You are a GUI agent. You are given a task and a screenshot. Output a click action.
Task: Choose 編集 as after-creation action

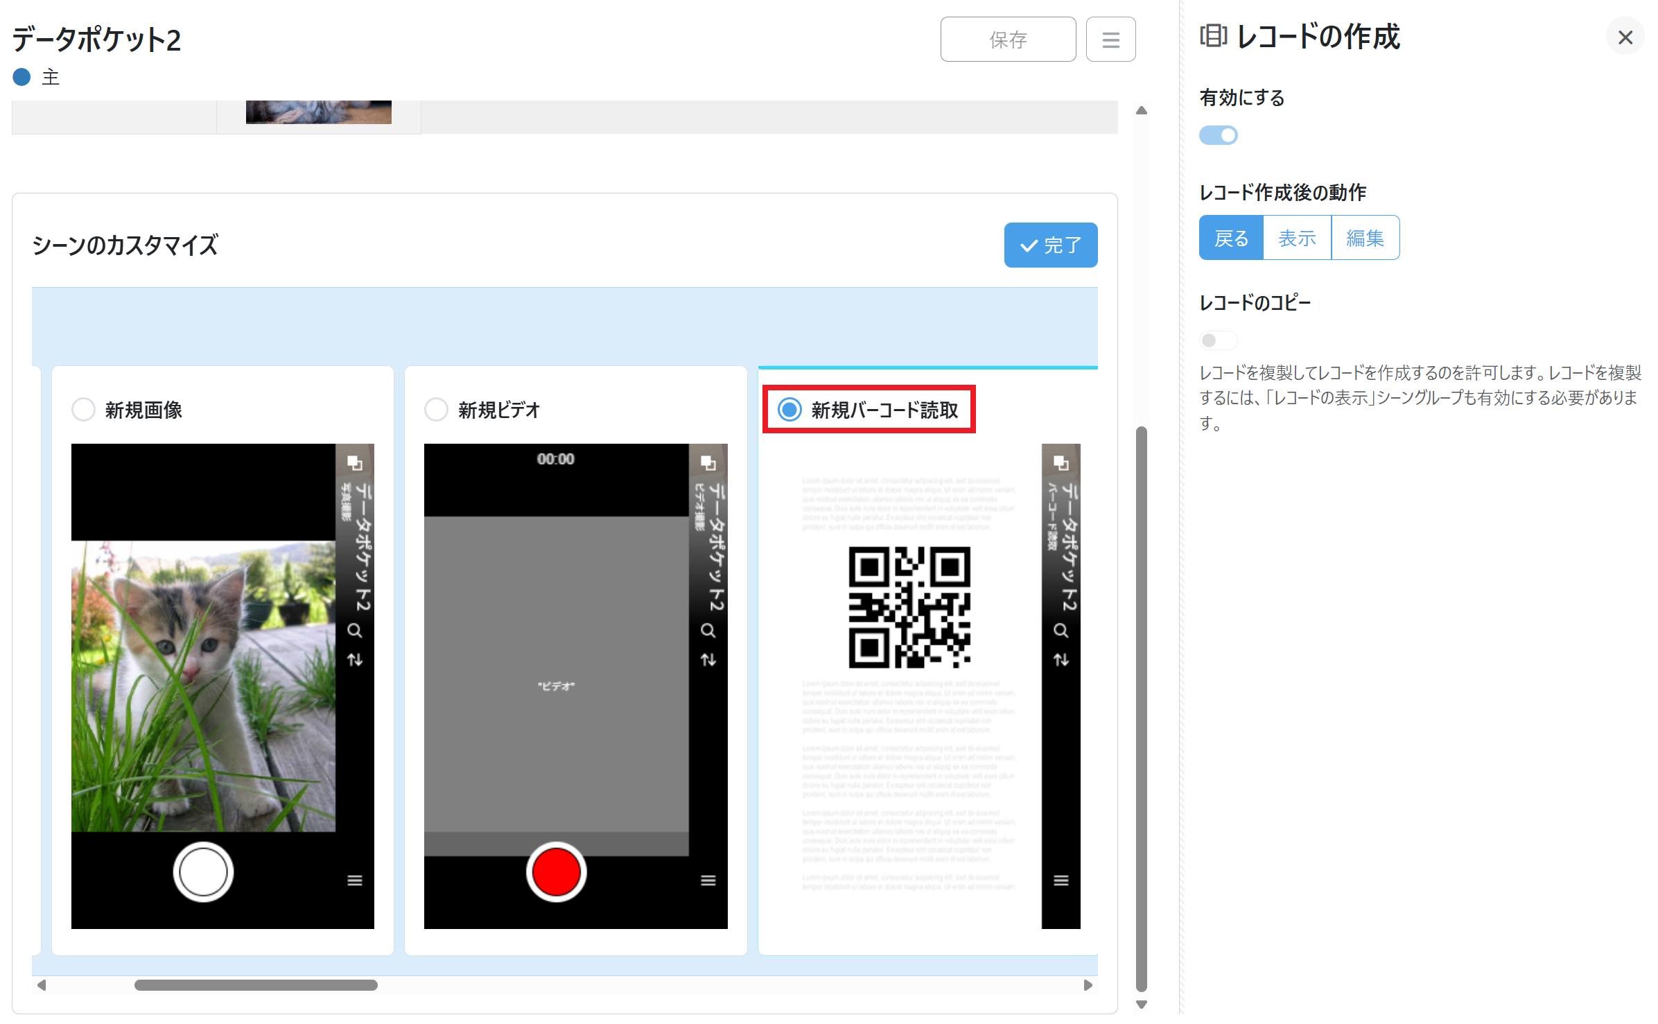[x=1364, y=238]
